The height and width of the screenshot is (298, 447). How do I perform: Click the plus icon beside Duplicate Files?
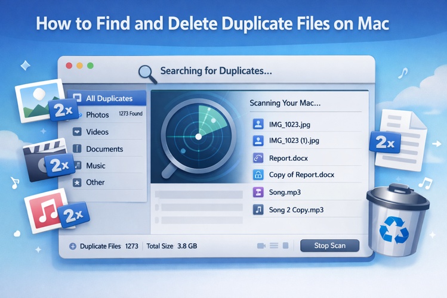tap(73, 246)
